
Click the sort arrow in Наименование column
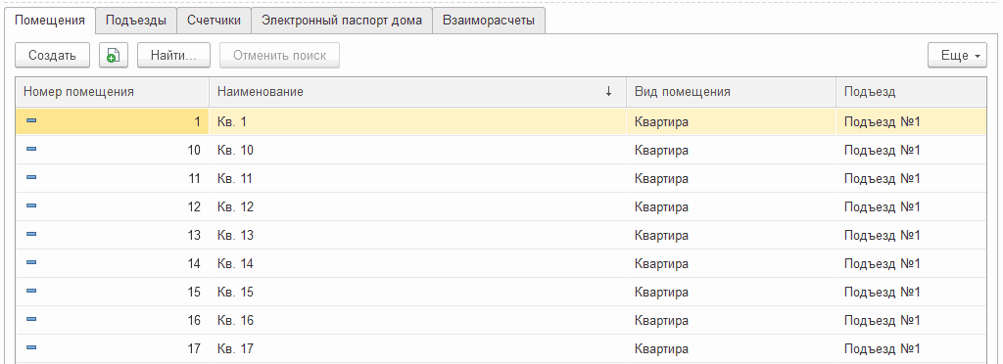click(x=608, y=92)
